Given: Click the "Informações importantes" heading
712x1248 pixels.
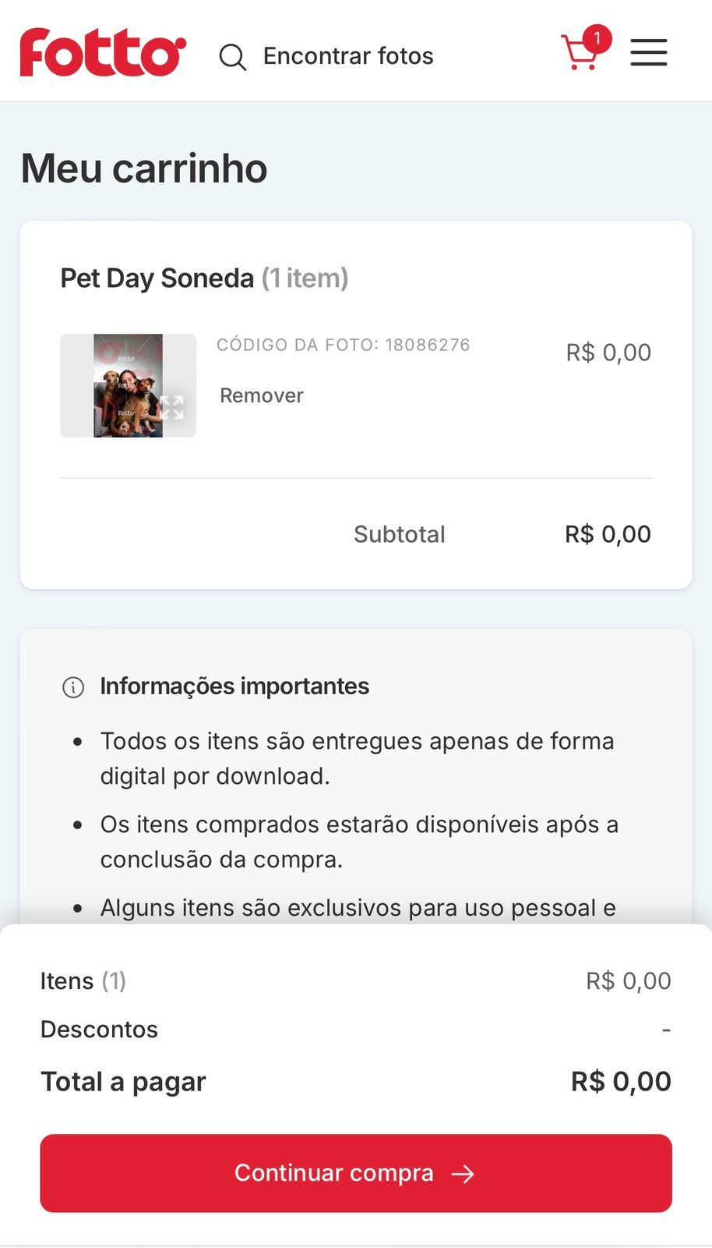Looking at the screenshot, I should click(x=234, y=686).
